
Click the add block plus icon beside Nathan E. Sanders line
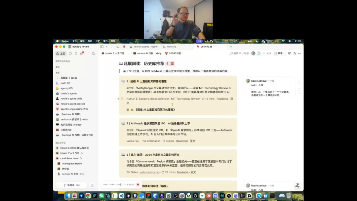pos(118,99)
